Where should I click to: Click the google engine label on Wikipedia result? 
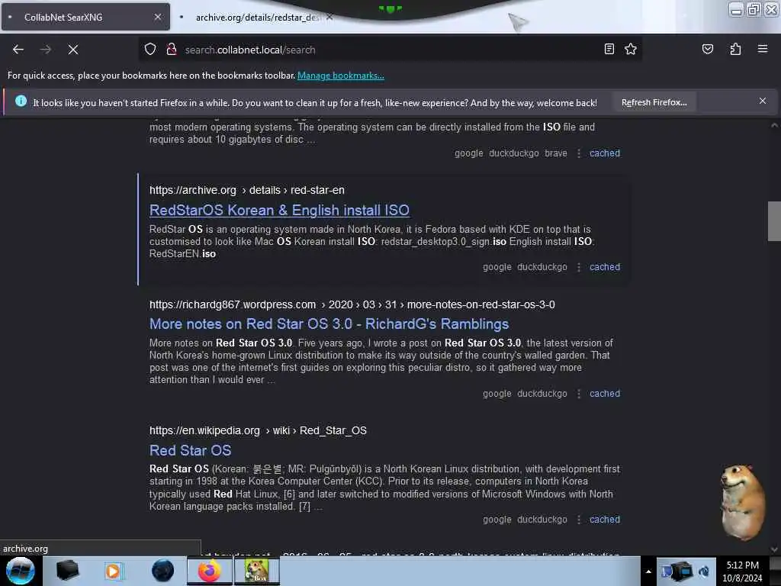pos(497,520)
